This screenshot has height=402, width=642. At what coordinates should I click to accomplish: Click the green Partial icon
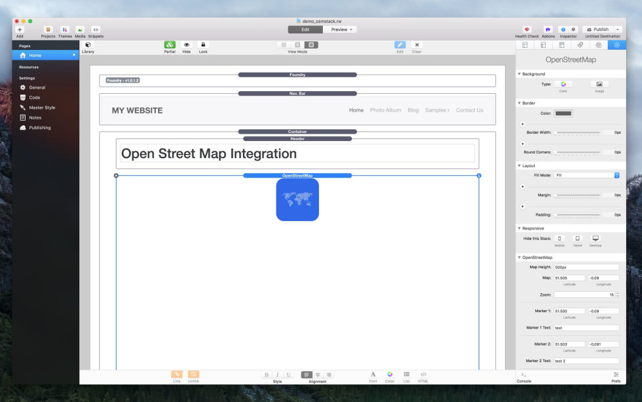(x=170, y=45)
